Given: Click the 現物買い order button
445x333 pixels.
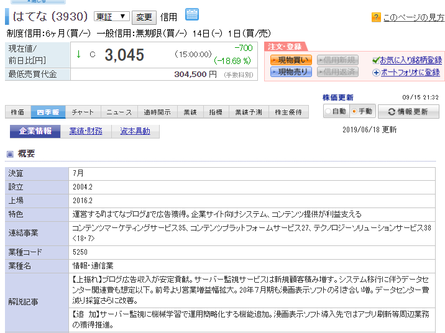Looking at the screenshot, I should coord(291,60).
